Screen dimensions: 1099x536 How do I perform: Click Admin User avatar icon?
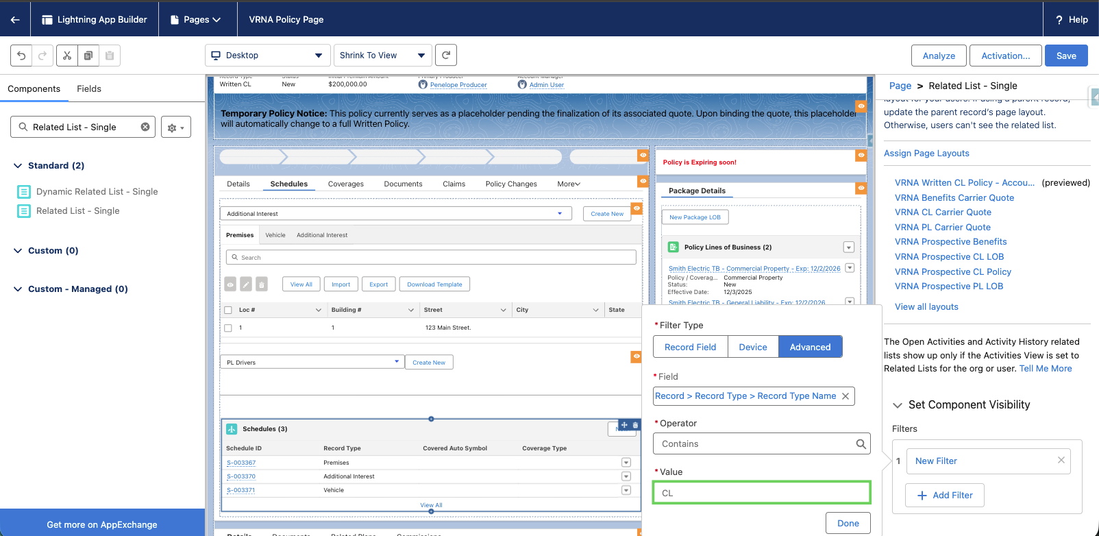tap(522, 85)
